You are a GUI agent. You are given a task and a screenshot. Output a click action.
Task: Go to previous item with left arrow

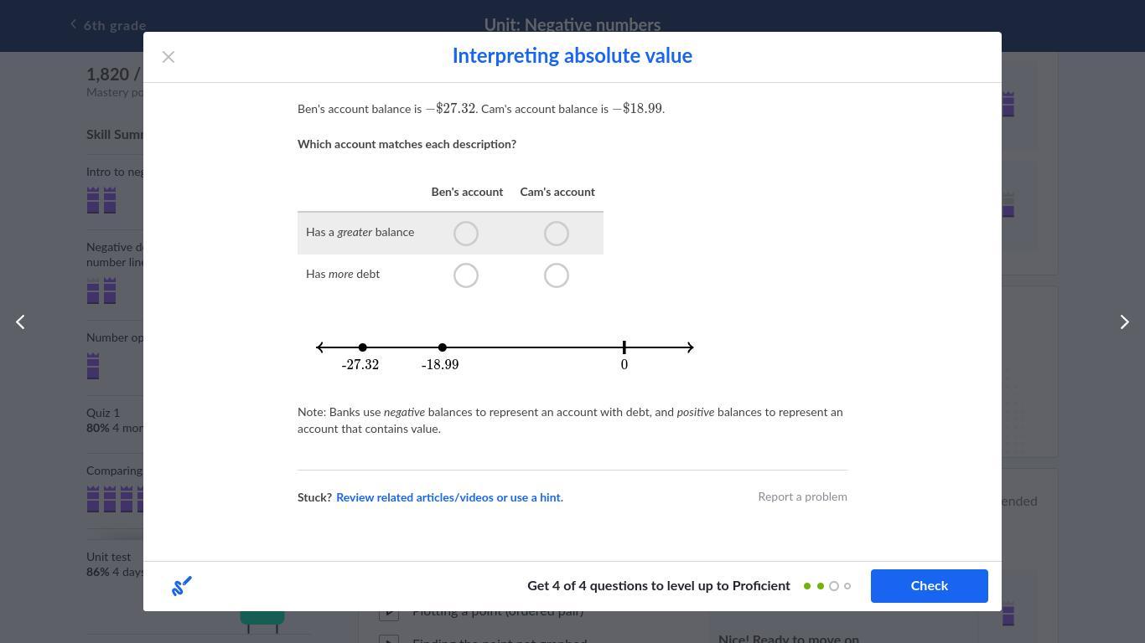click(20, 322)
